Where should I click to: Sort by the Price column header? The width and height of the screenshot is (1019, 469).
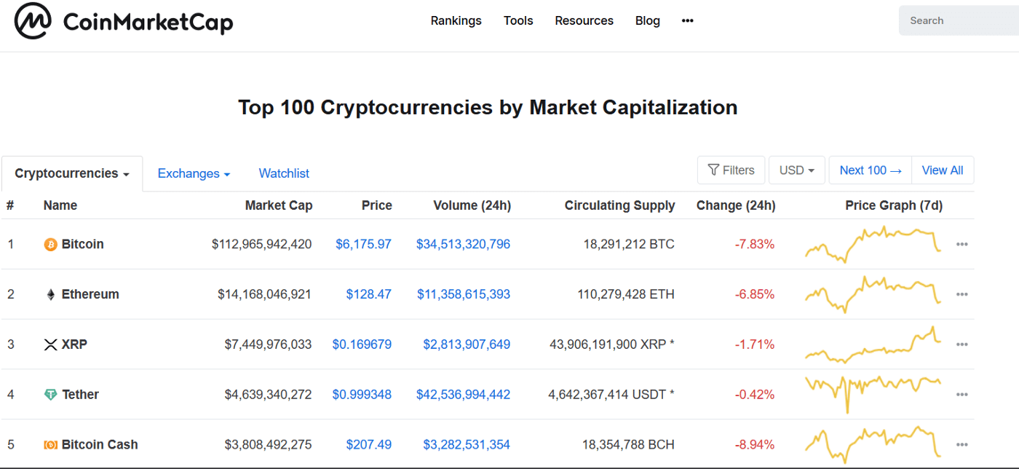click(x=377, y=205)
